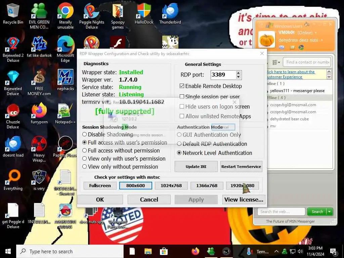Select the nephacks desktop shortcut
The height and width of the screenshot is (258, 344).
[x=66, y=80]
